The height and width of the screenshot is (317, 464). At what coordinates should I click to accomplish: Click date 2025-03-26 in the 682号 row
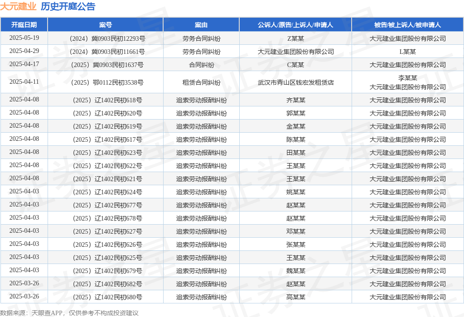[x=24, y=283]
